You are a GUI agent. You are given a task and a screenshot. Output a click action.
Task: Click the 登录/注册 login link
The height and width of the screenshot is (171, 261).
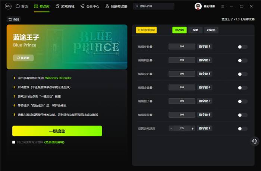(x=209, y=6)
